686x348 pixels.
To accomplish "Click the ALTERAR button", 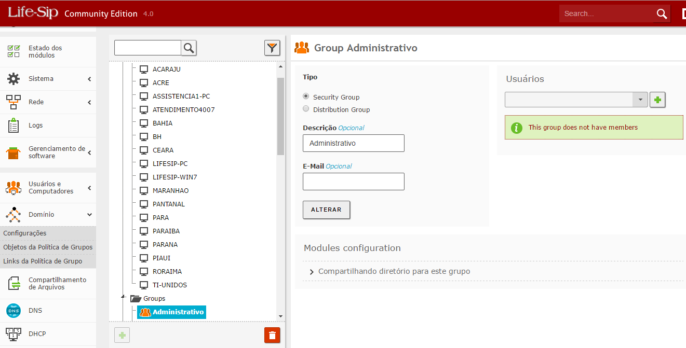I will [x=326, y=210].
